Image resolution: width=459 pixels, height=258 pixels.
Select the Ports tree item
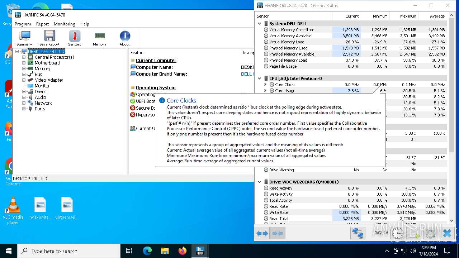point(40,109)
